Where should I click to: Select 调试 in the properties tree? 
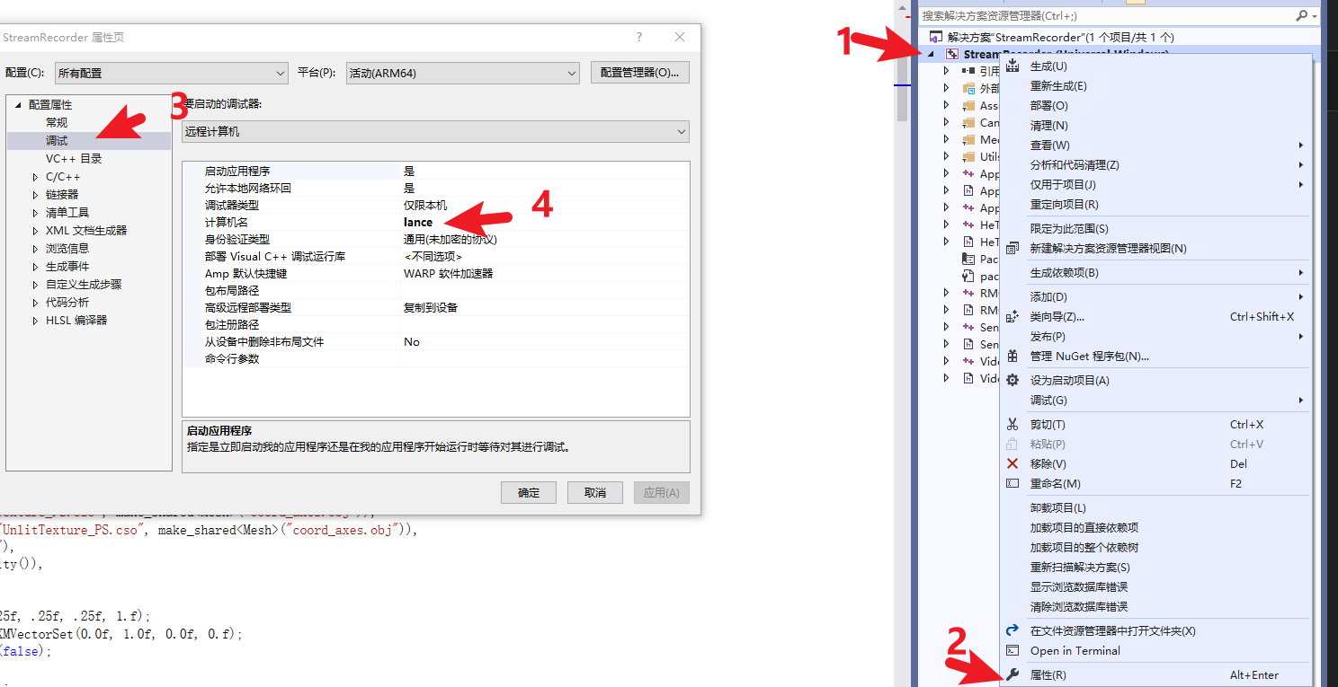click(x=57, y=141)
